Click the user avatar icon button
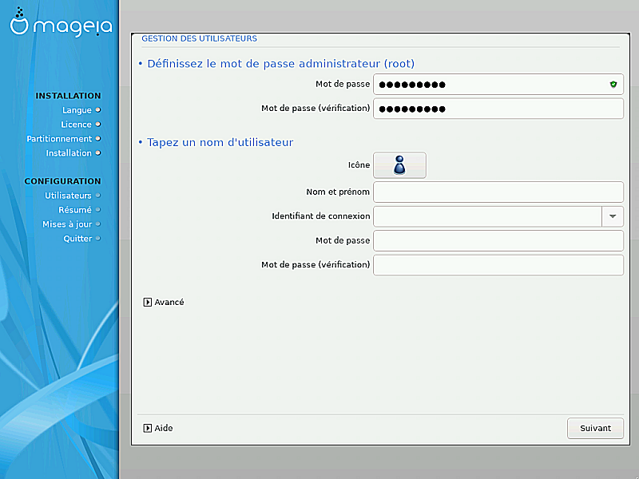Screen dimensions: 639x479 [x=399, y=165]
